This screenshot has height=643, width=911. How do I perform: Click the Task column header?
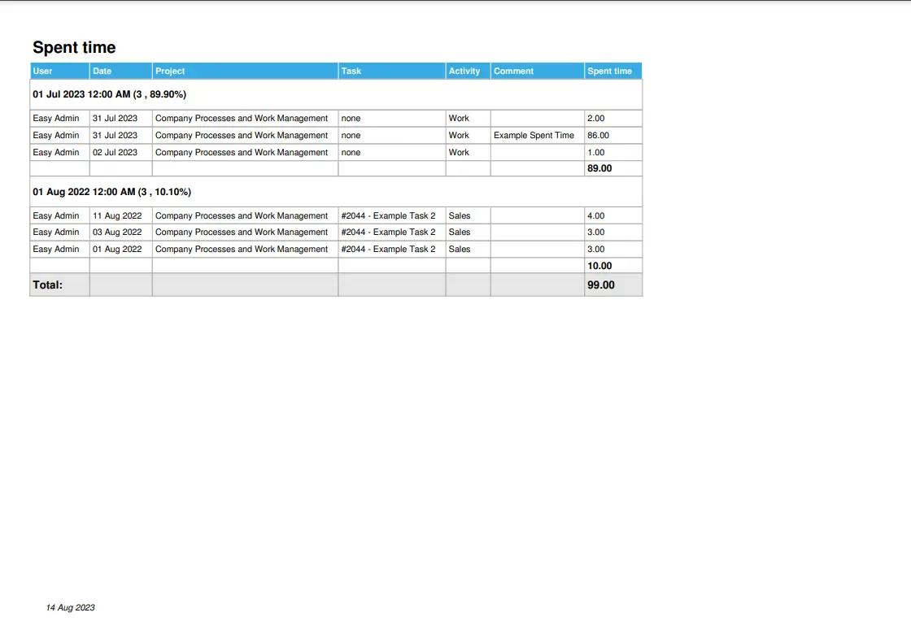point(351,71)
